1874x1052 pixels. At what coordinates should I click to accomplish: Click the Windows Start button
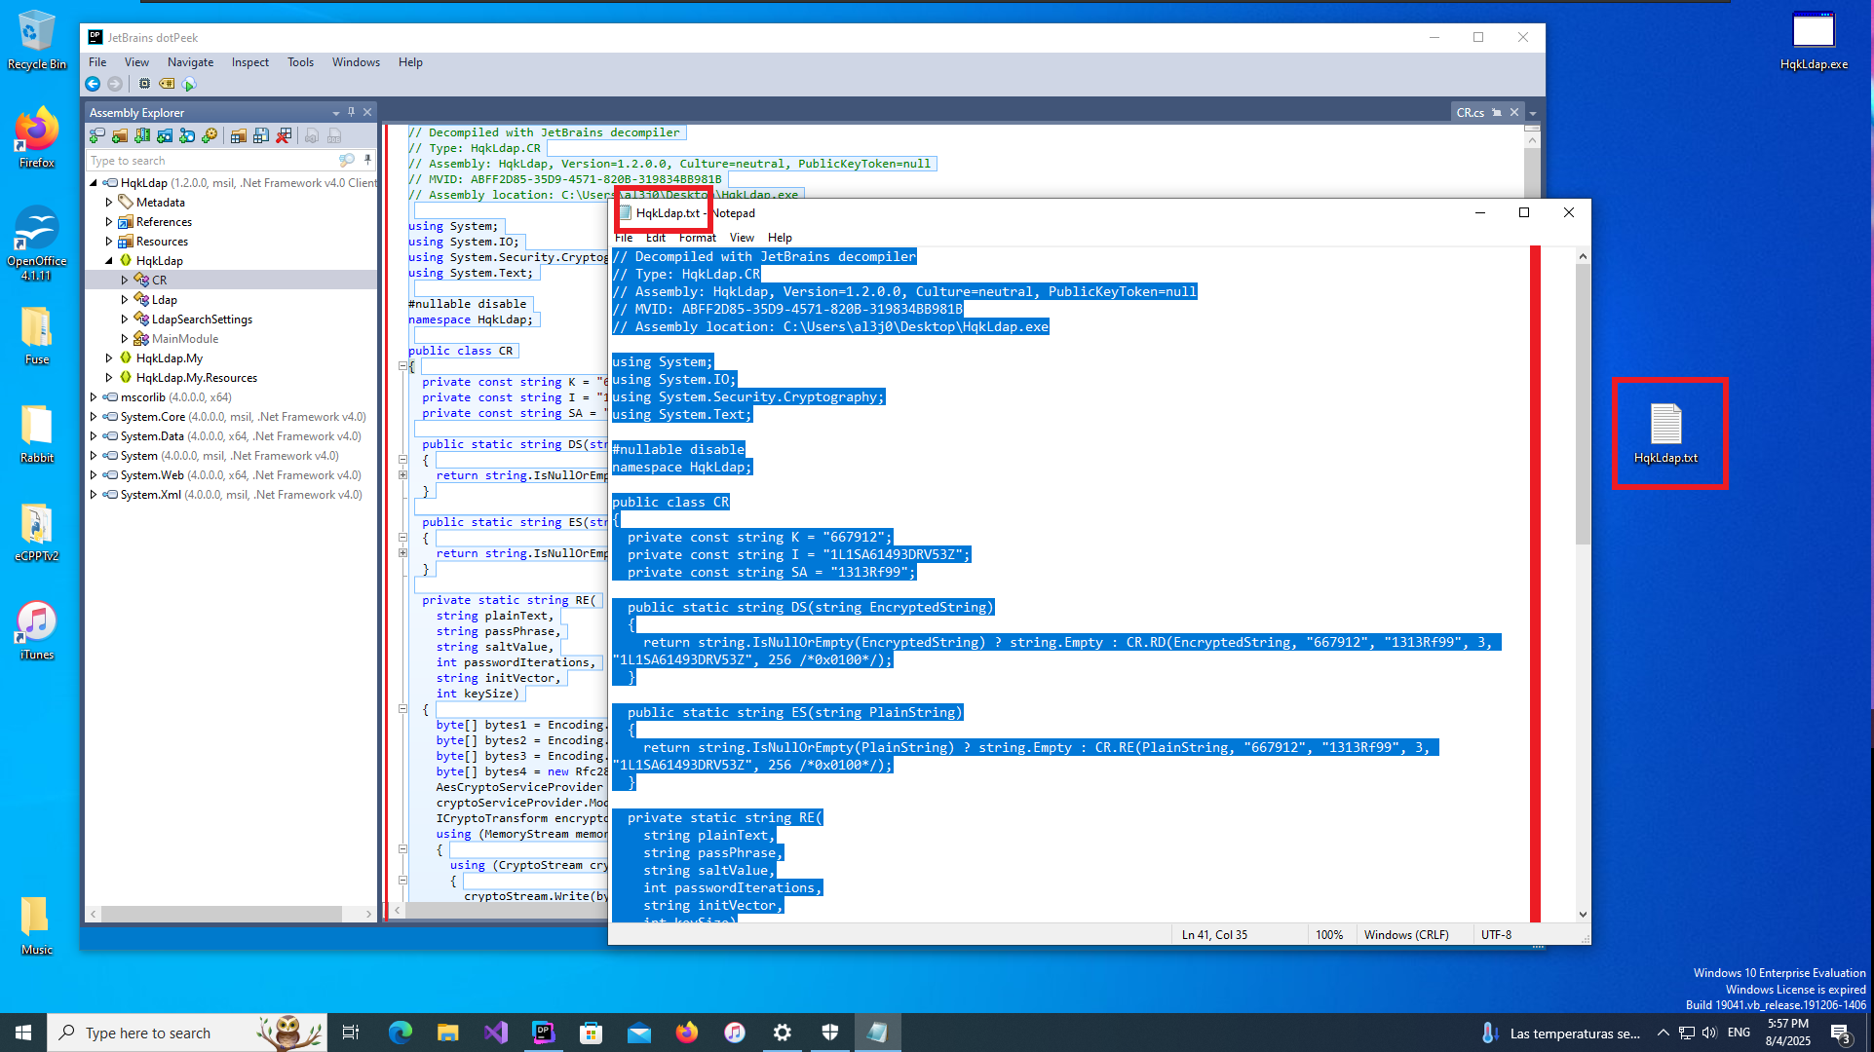[x=23, y=1033]
